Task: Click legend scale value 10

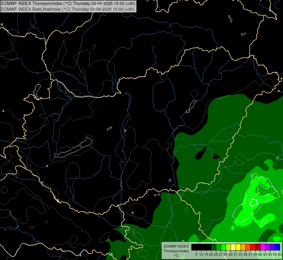Action: click(x=201, y=255)
